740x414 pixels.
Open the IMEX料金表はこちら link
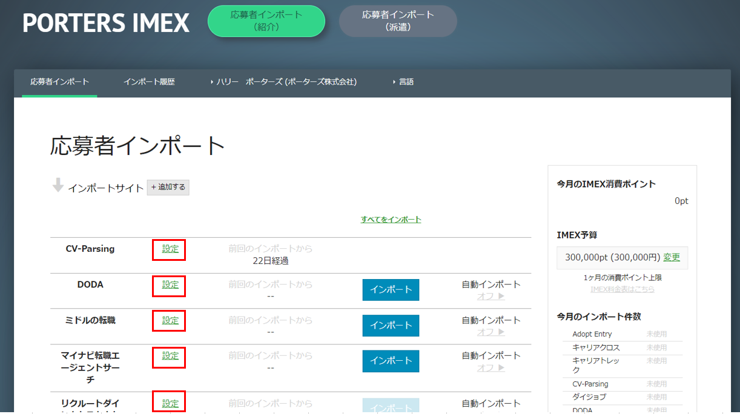coord(622,289)
